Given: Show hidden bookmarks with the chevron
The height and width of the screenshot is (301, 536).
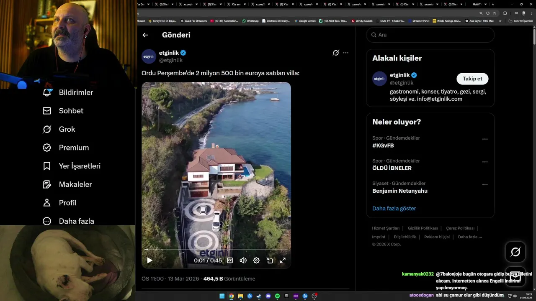Looking at the screenshot, I should (x=500, y=20).
